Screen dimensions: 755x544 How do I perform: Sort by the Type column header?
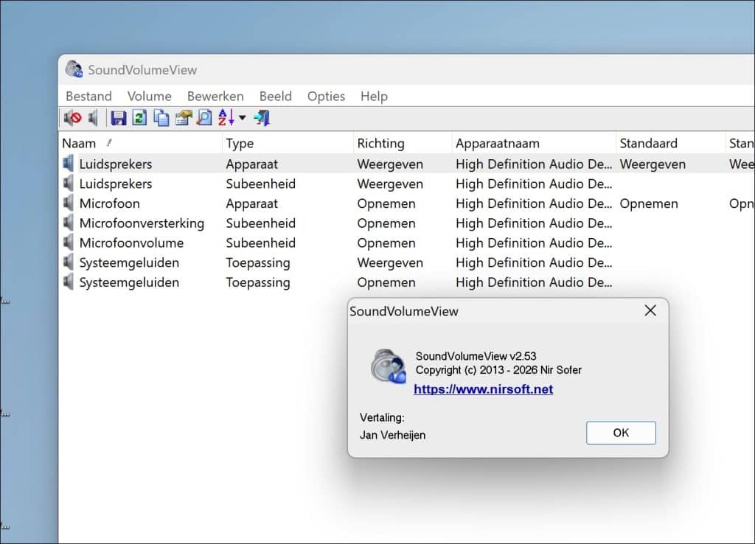click(288, 143)
